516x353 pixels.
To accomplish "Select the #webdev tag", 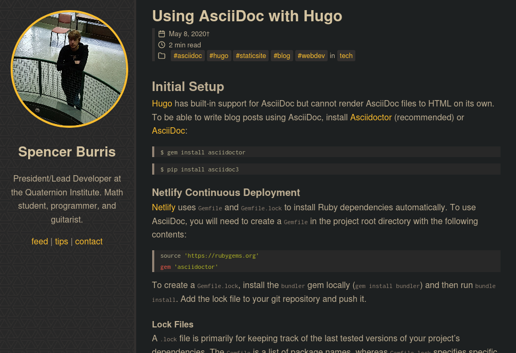I will coord(311,56).
